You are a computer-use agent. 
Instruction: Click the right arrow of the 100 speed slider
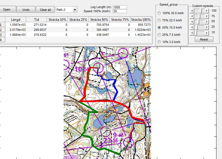(x=207, y=11)
